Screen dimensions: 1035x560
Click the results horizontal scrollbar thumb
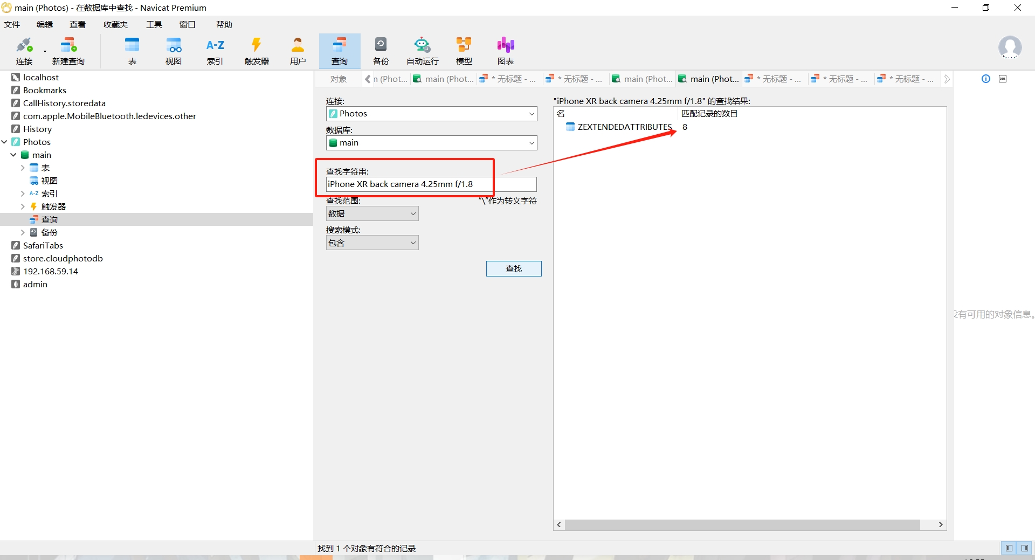(743, 524)
